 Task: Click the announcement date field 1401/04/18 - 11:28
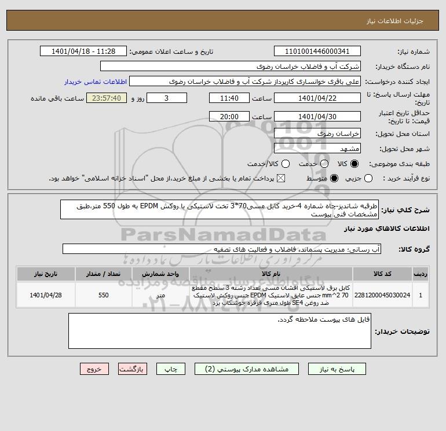[83, 51]
